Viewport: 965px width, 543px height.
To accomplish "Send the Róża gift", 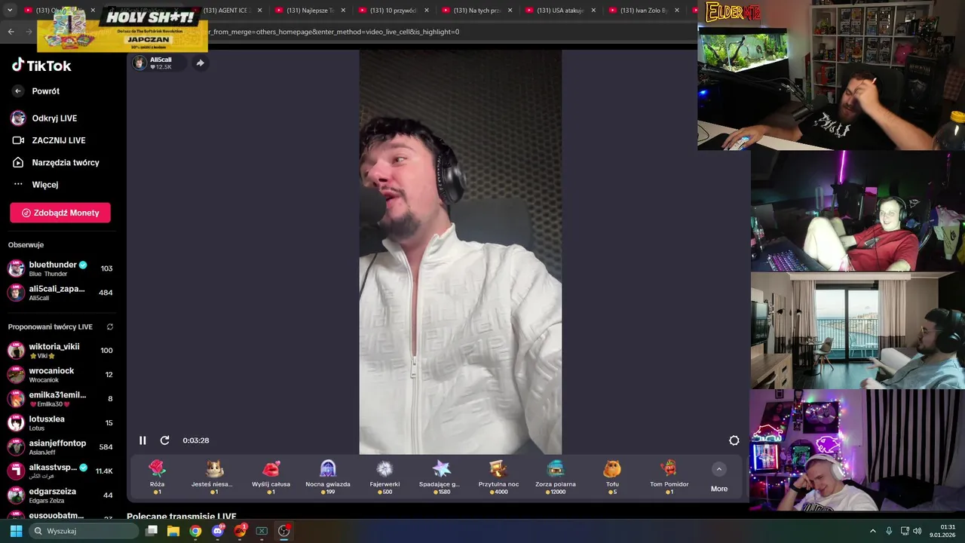I will [x=157, y=477].
